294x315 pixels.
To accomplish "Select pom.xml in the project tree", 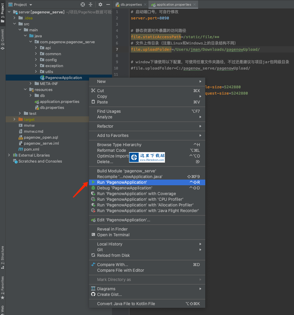I will tap(31, 149).
